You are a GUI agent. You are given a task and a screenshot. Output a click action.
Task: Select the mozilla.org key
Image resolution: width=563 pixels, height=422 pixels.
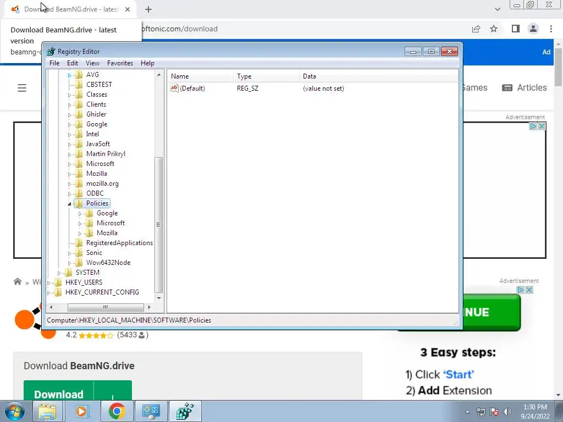click(102, 184)
